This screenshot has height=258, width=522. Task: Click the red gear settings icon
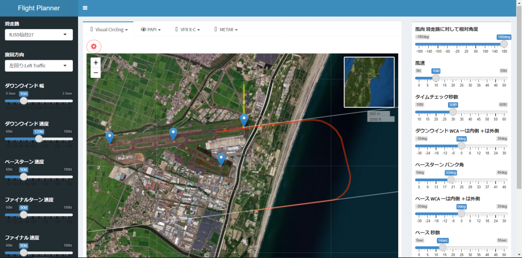click(94, 46)
